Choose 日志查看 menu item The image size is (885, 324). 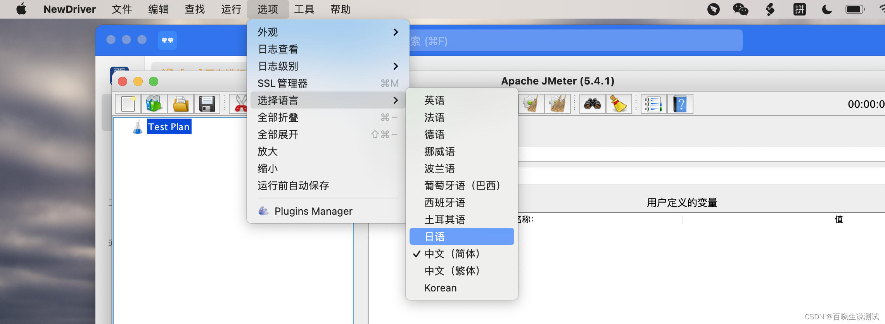tap(328, 49)
